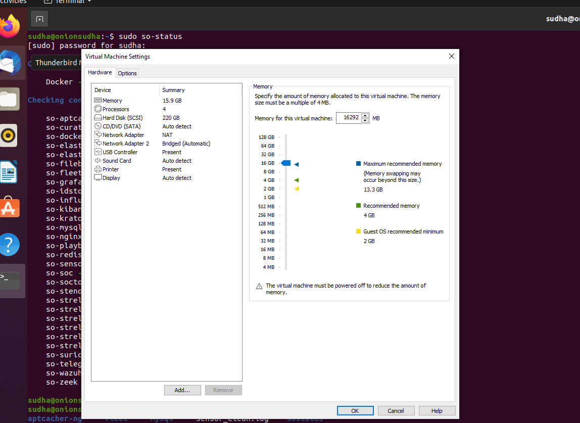580x423 pixels.
Task: Click the '128 GB' slider scale label
Action: (x=267, y=137)
